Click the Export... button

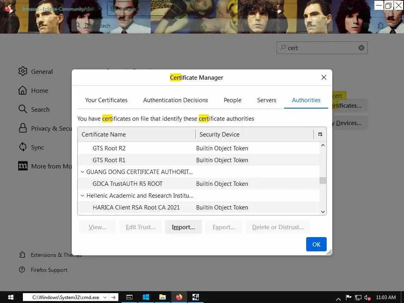[x=224, y=227]
